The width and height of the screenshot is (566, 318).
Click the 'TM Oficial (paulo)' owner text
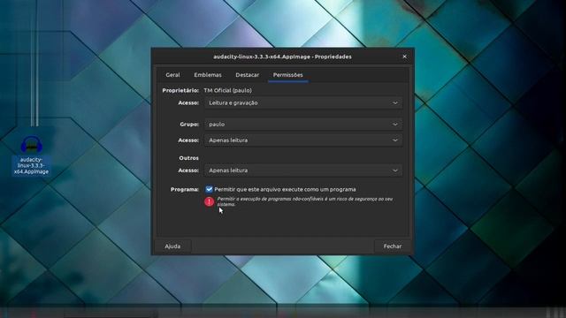click(228, 90)
